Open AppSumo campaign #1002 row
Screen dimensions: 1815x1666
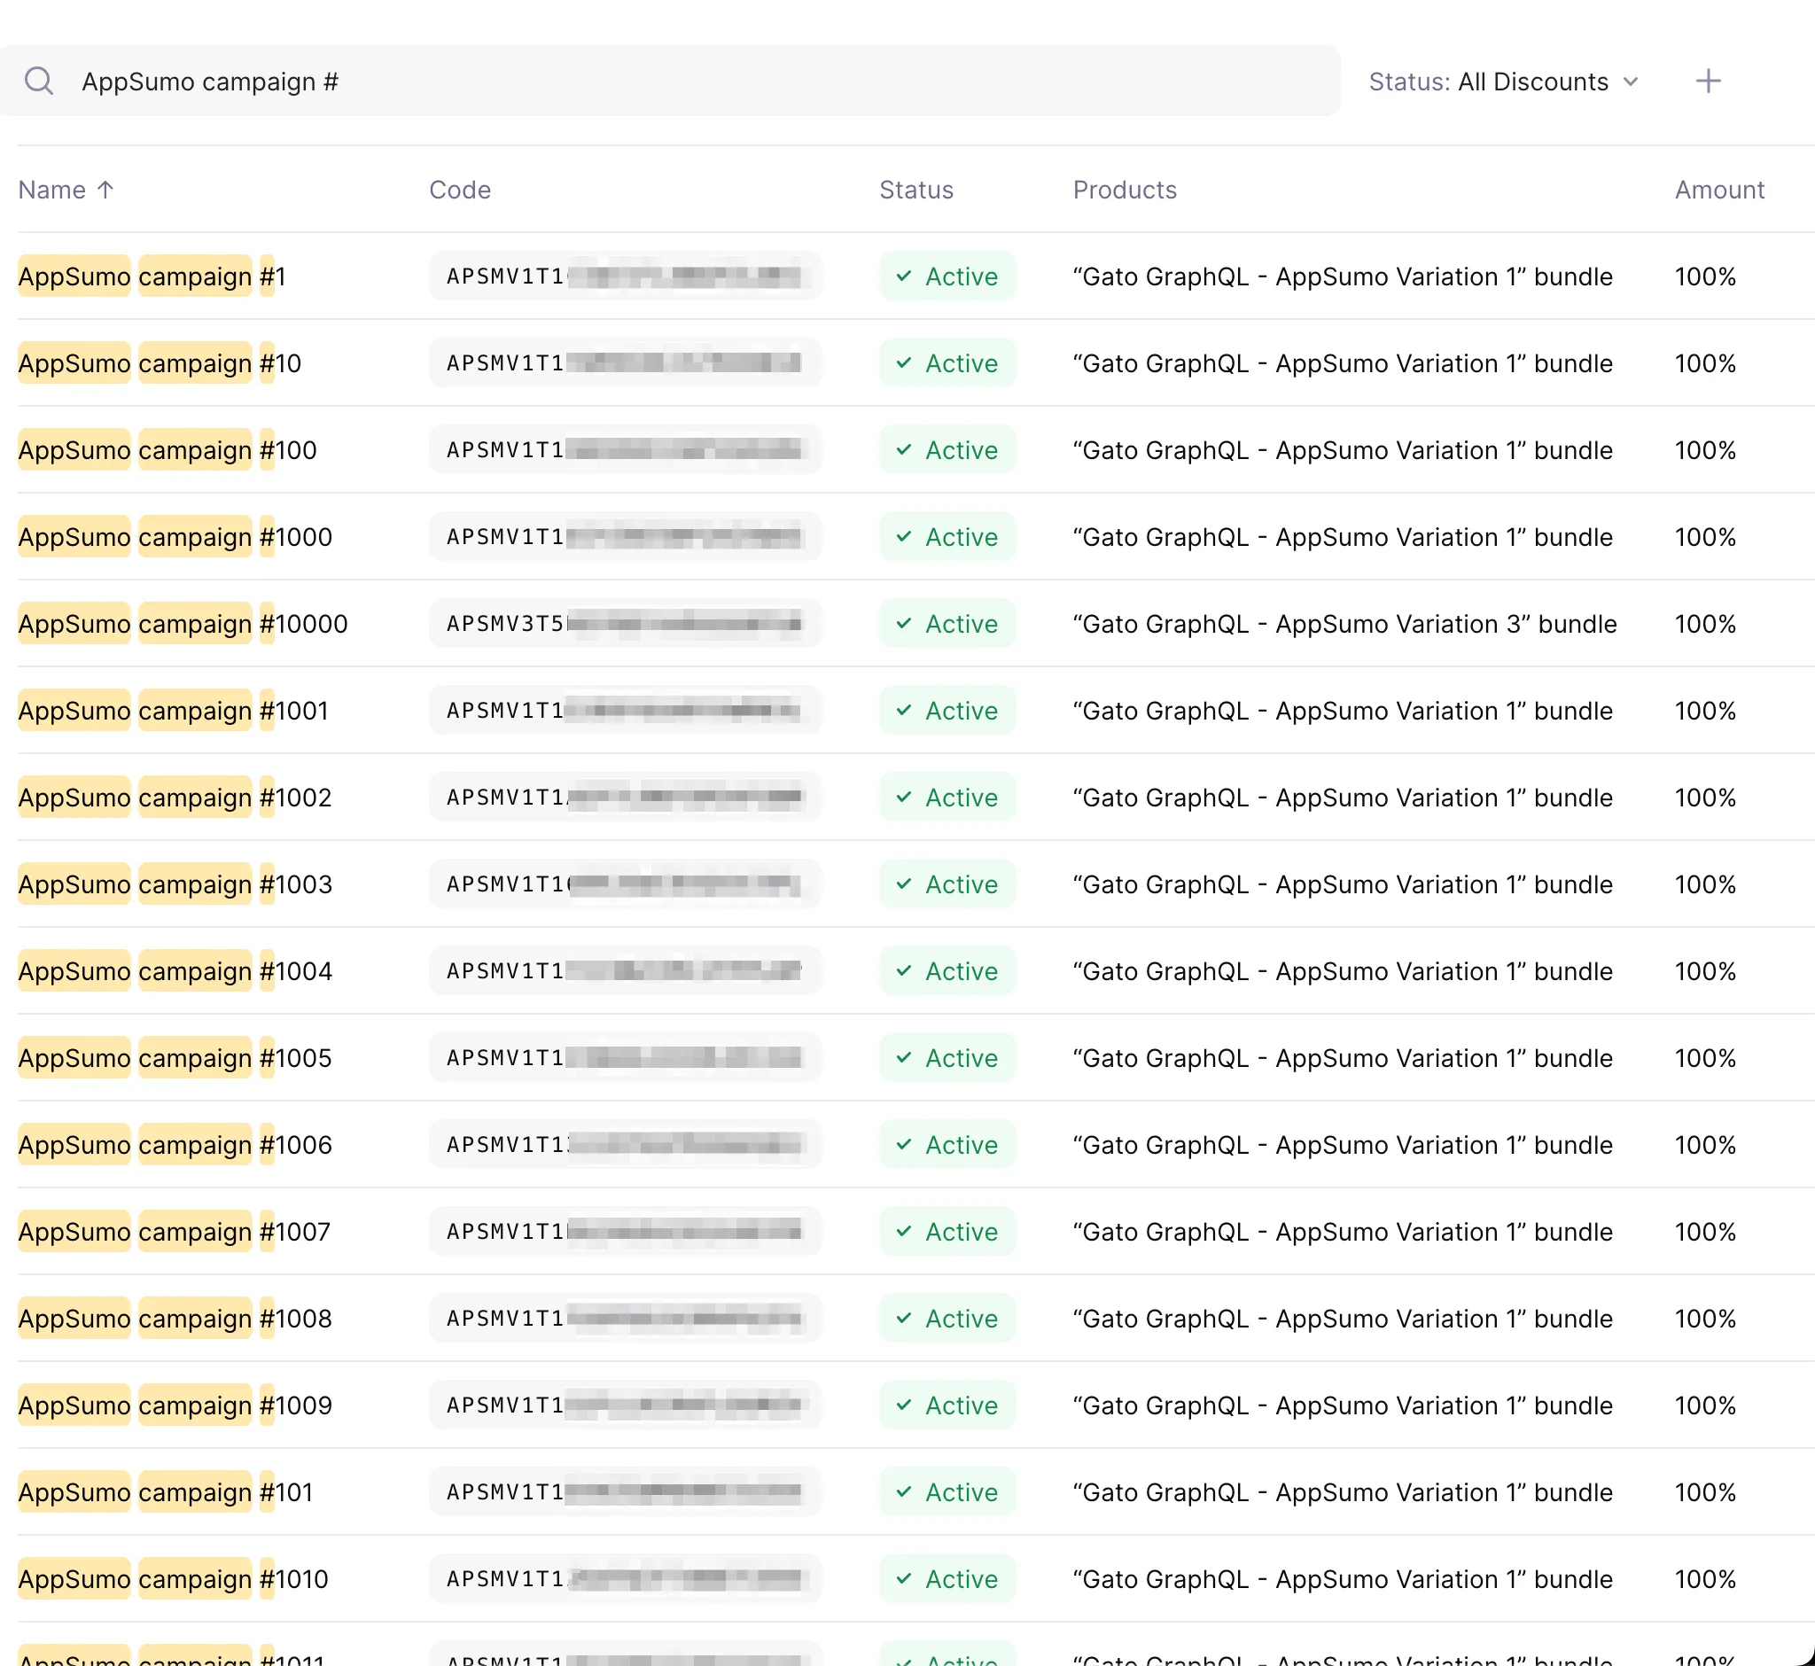pos(916,797)
